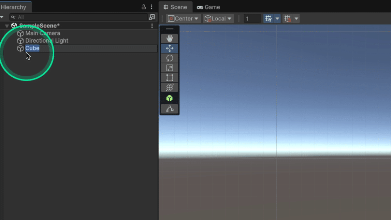Select the Rotate tool

tap(169, 58)
